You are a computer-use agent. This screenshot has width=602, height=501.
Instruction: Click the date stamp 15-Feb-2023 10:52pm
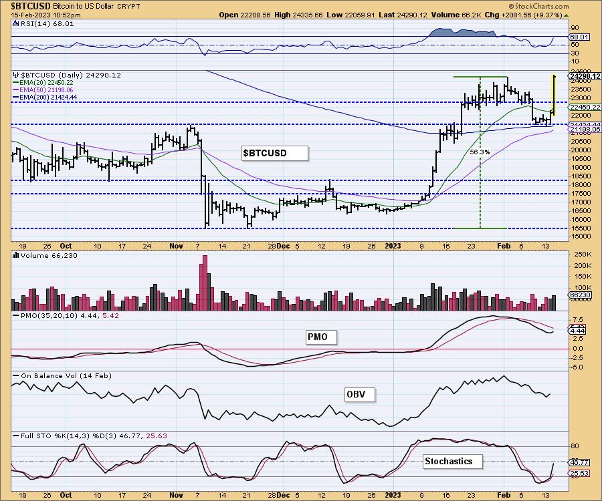point(45,15)
